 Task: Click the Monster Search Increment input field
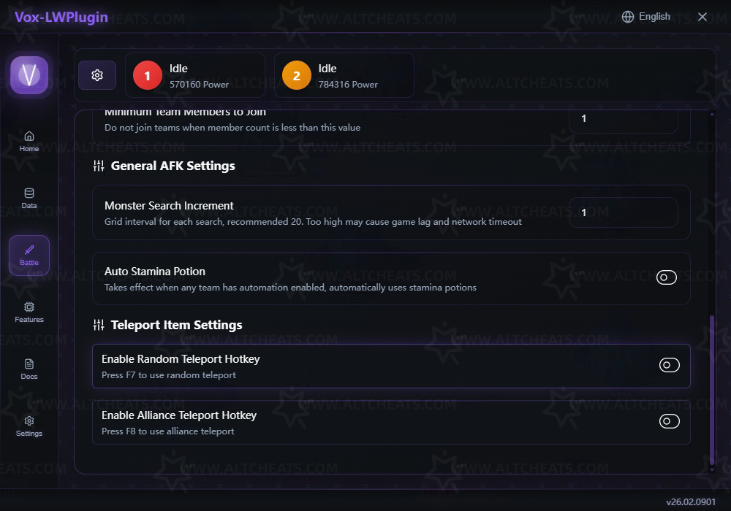(623, 212)
